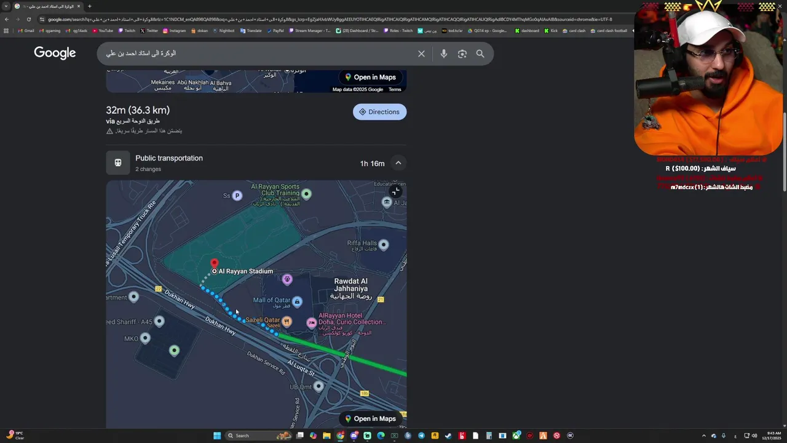This screenshot has height=443, width=787.
Task: Click the magnifier search button
Action: click(480, 54)
